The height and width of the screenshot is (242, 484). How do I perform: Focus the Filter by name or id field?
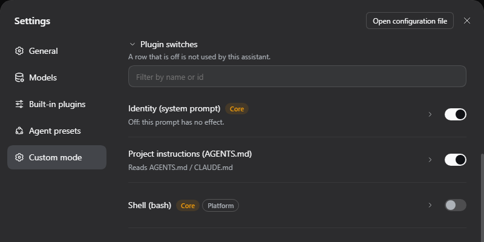pos(297,76)
